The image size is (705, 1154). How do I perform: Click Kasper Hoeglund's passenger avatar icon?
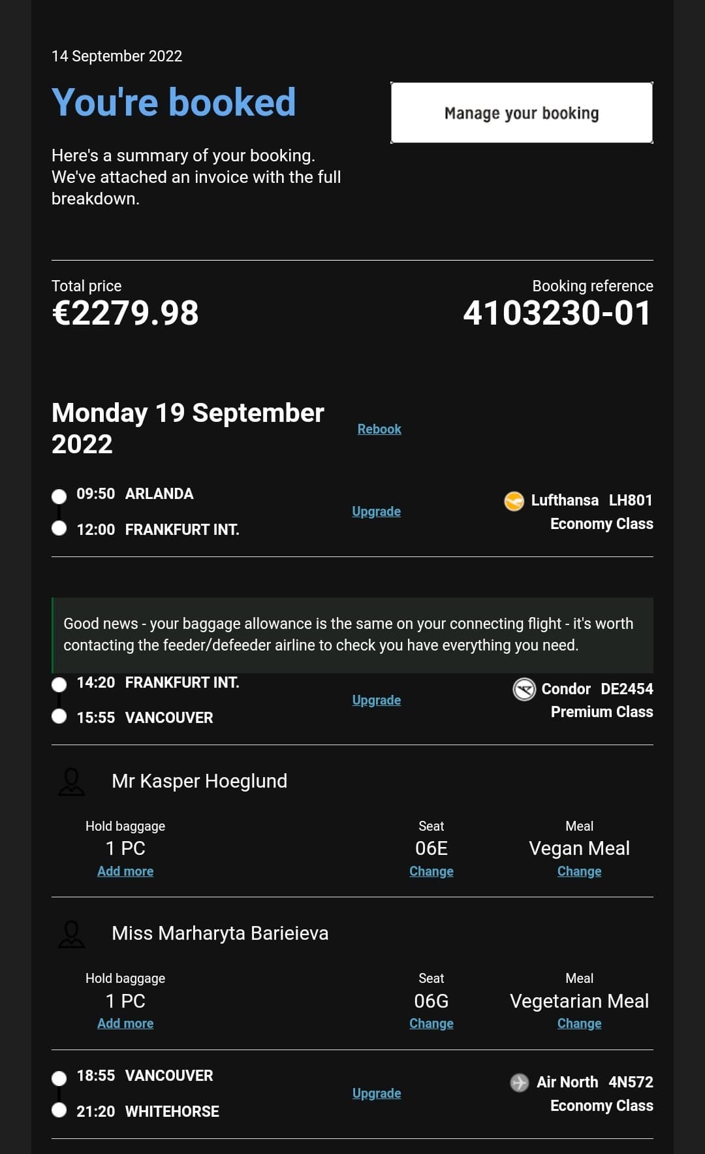(71, 782)
